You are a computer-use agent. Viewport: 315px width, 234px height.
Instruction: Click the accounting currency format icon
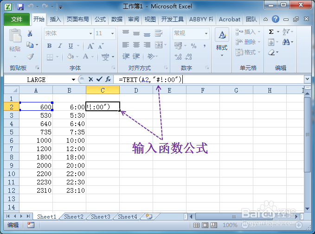178,45
